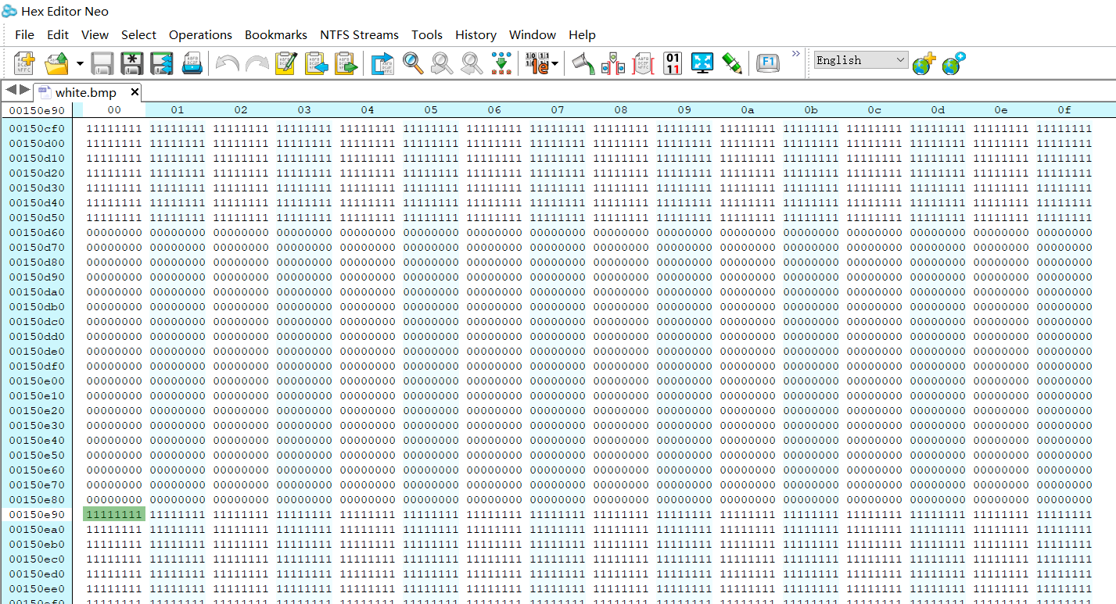The image size is (1116, 604).
Task: Click row address 00150e00
Action: tap(37, 381)
